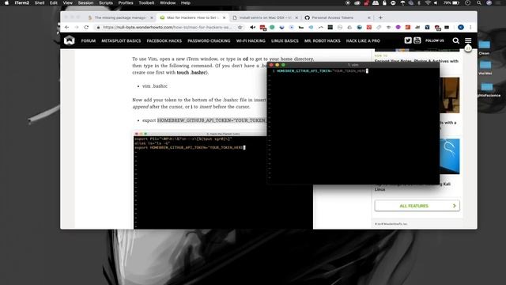Open the site hamburger menu
Viewport: 506px width, 285px height.
[x=468, y=40]
